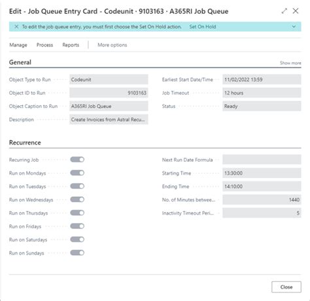The image size is (310, 301).
Task: Toggle Run on Thursdays switch
Action: tap(77, 213)
